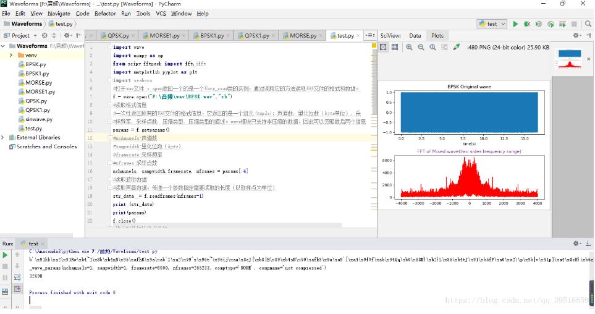Select the BPSK plot thumbnail
Image resolution: width=595 pixels, height=314 pixels.
[570, 59]
